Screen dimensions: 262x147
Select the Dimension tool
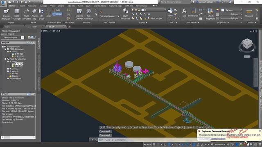193,13
